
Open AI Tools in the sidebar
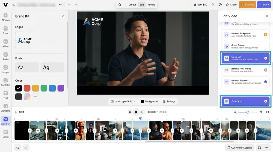coord(5,17)
